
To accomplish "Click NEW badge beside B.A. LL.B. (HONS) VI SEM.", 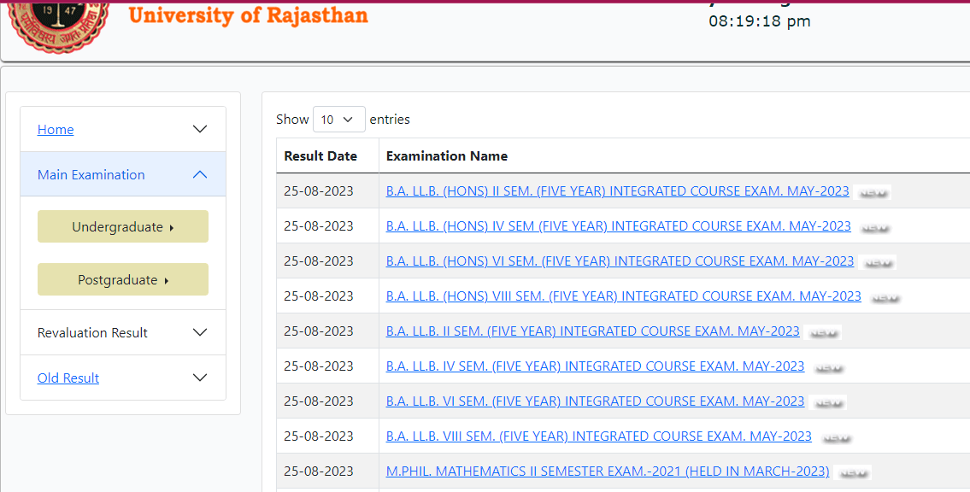I will pyautogui.click(x=878, y=263).
